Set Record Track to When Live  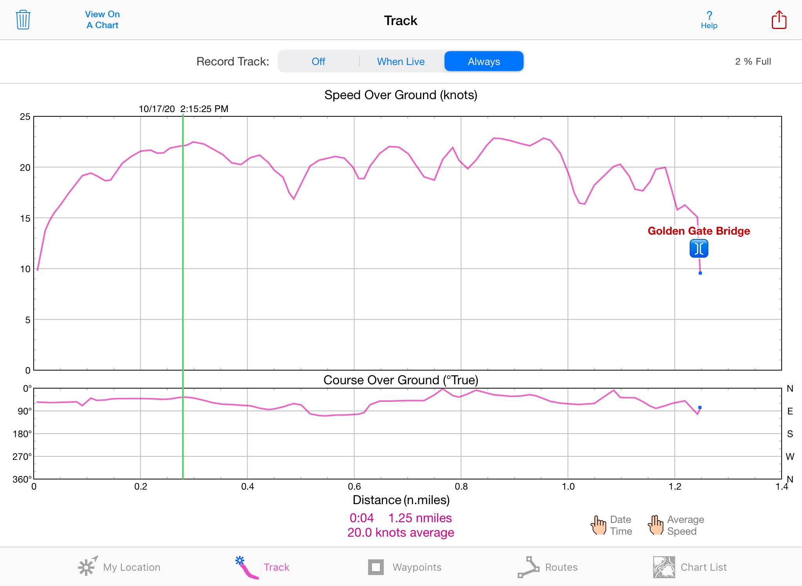(401, 61)
